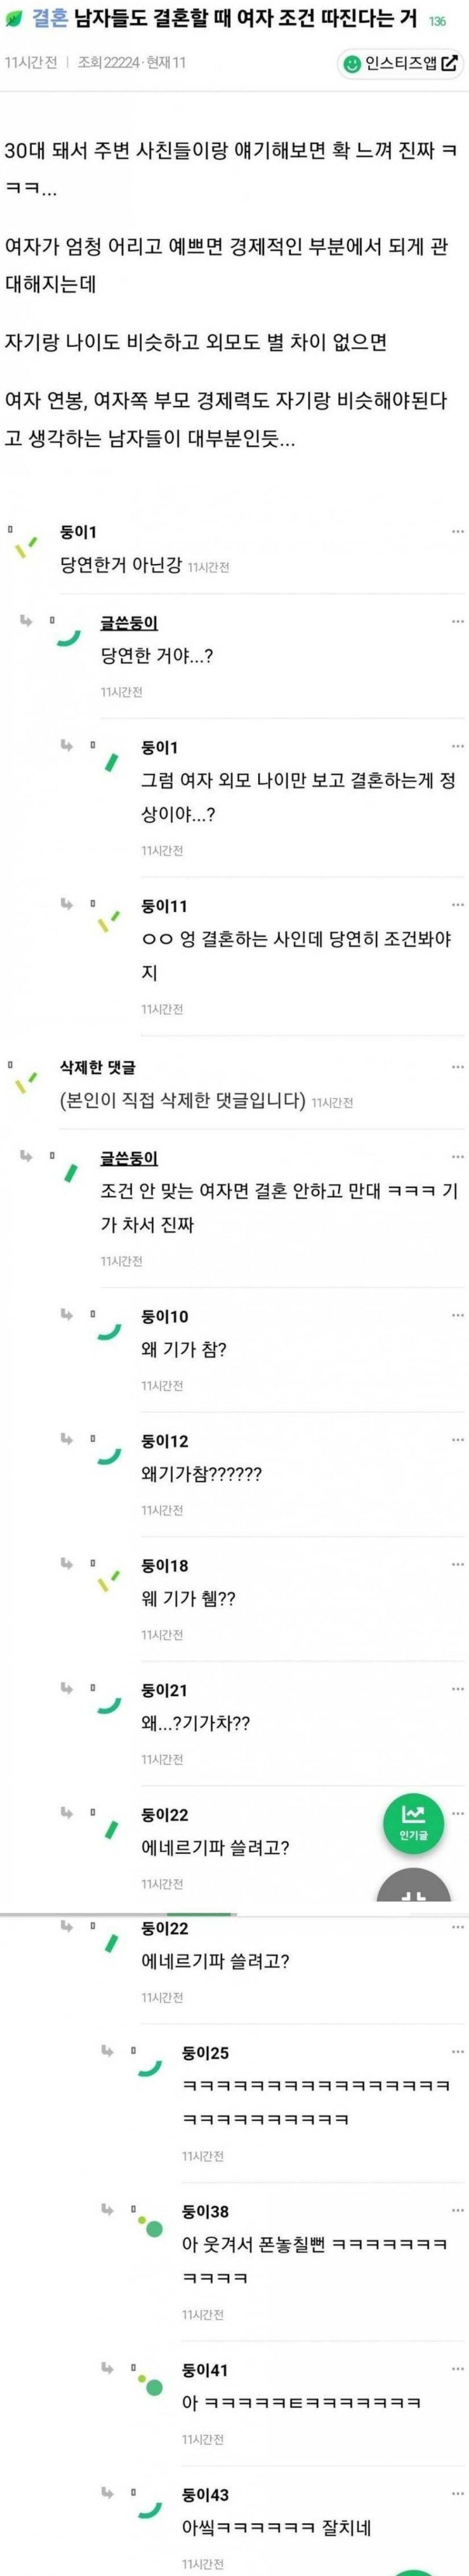Click 글쓴둥이 link above '당연한 거야...?'
Screen dimensions: 469x2576
(x=129, y=622)
